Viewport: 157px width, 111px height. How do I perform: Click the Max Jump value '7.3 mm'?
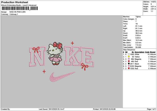click(x=138, y=45)
